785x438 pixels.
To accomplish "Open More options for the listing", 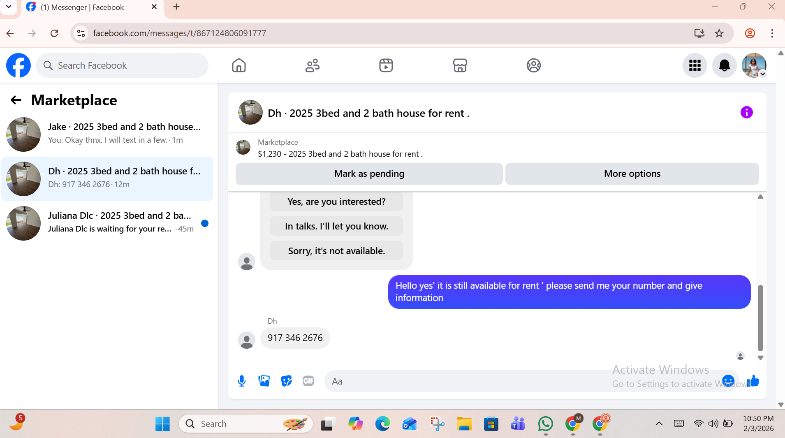I will (x=632, y=174).
